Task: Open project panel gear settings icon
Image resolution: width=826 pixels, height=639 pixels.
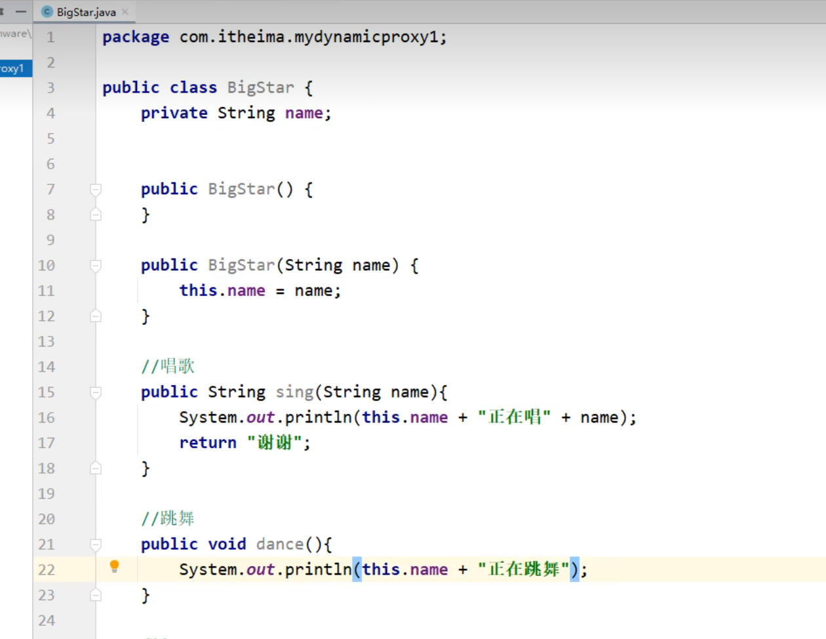Action: click(x=2, y=11)
